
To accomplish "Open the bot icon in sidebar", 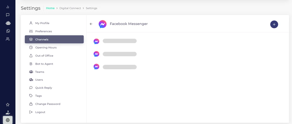I will pyautogui.click(x=8, y=23).
